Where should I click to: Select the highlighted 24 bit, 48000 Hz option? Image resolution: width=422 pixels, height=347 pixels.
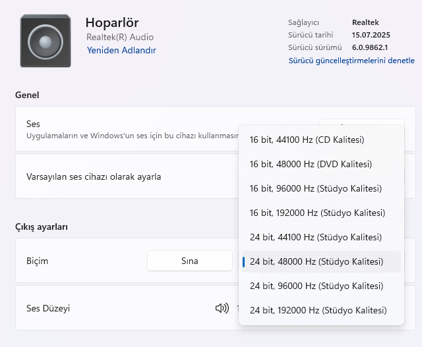coord(316,261)
